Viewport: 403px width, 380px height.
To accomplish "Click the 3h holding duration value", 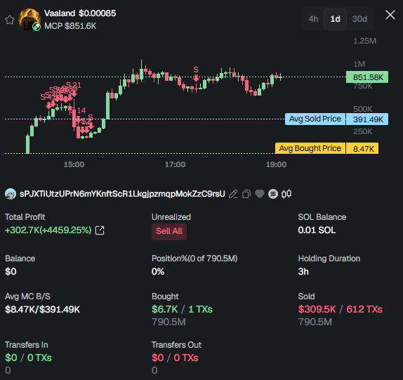I will (x=303, y=272).
